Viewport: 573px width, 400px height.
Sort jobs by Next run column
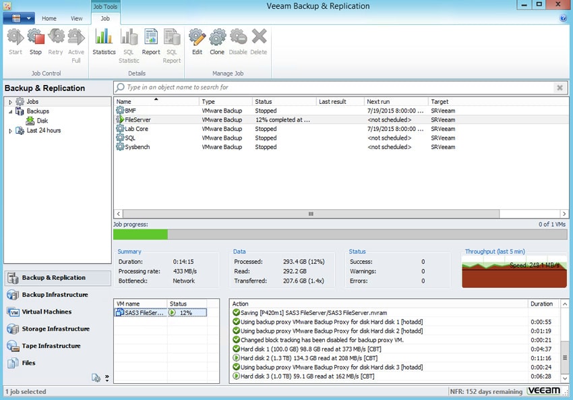[x=396, y=101]
